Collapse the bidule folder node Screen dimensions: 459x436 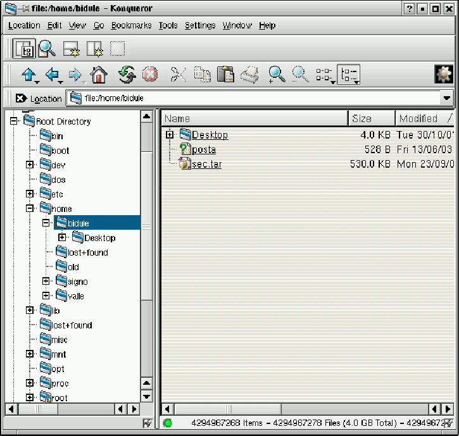[x=46, y=223]
